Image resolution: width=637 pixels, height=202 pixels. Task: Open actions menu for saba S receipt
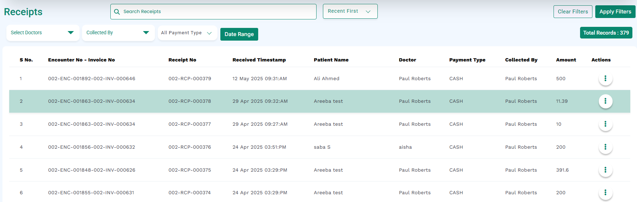[x=605, y=147]
